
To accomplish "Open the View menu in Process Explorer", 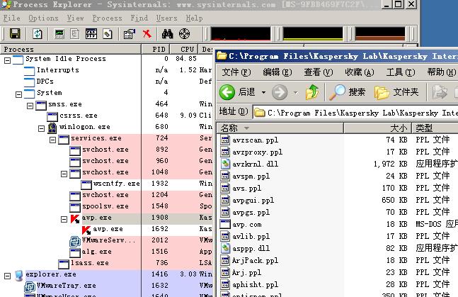I will click(x=75, y=18).
